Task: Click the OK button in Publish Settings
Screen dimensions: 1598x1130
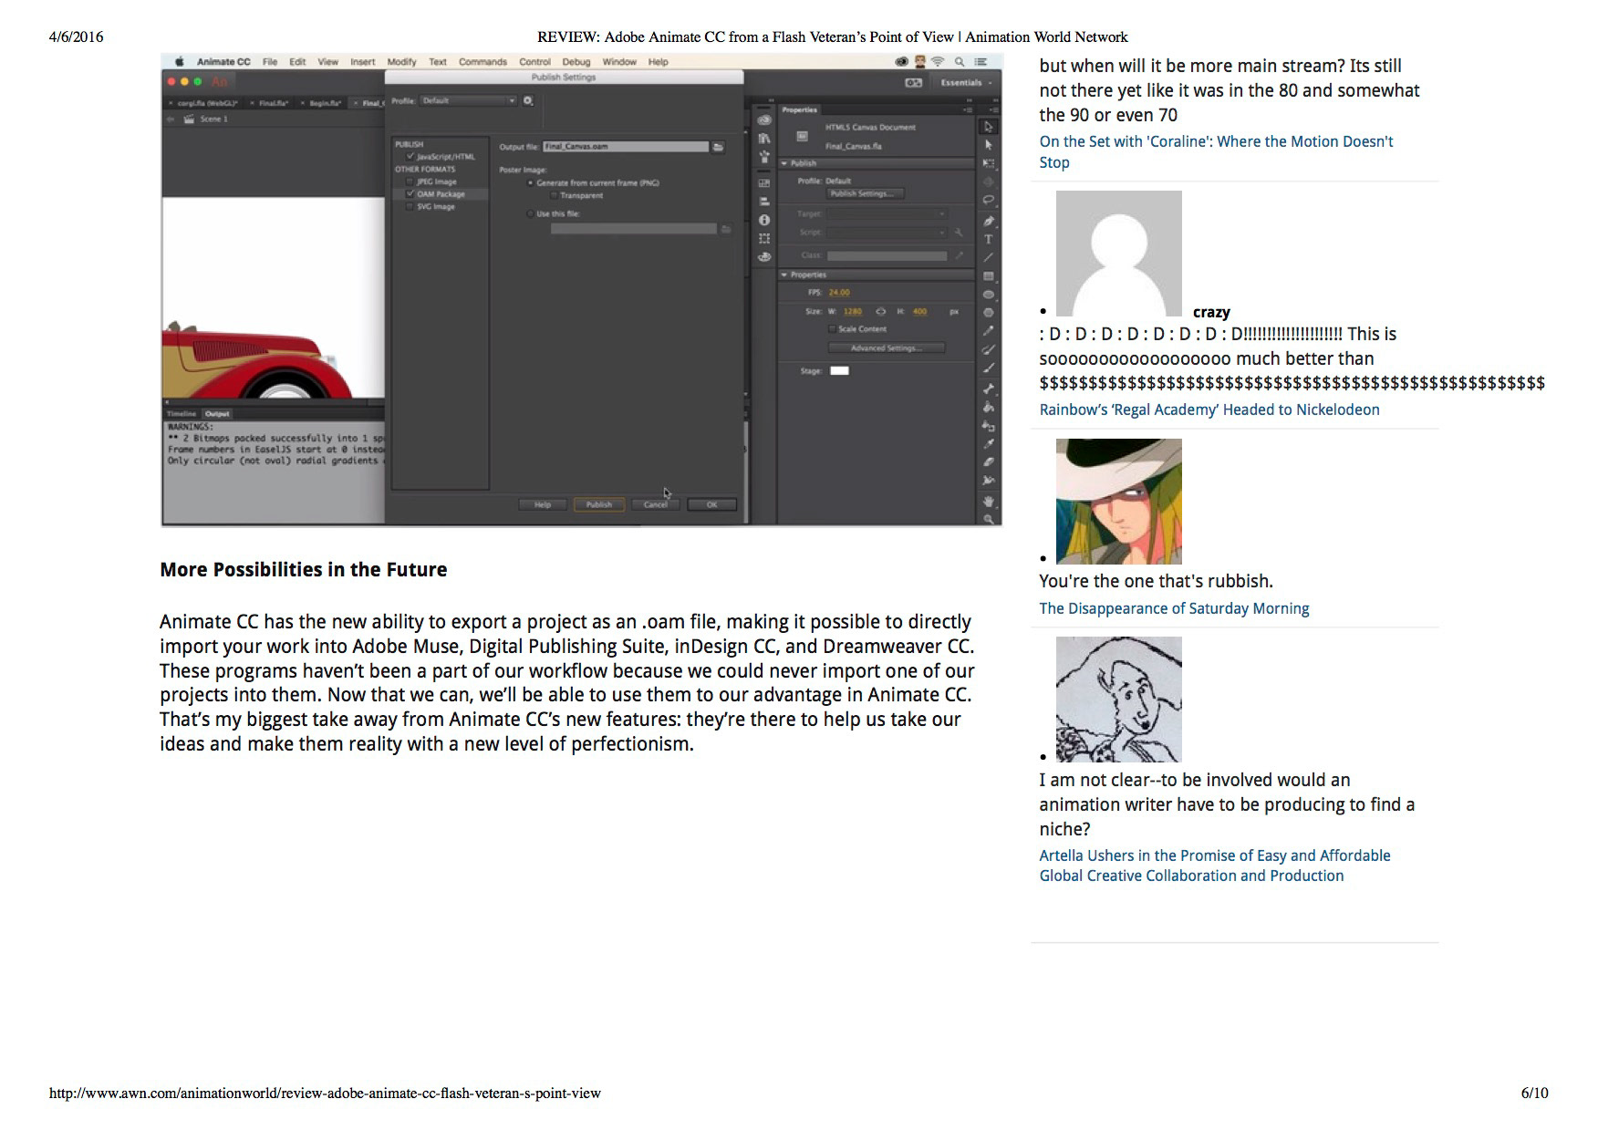Action: [x=711, y=504]
